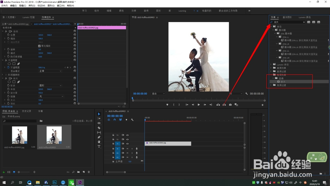Toggle 不透明度 animation stopwatch

coord(9,67)
